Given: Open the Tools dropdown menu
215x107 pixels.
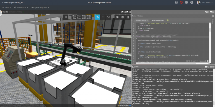Looking at the screenshot, I should click(x=7, y=8).
